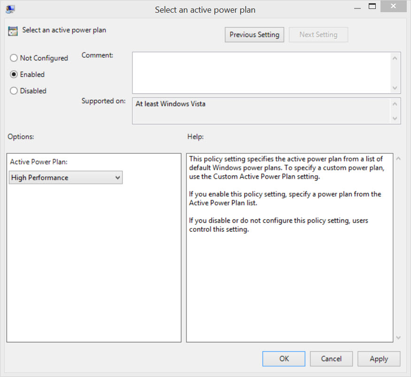Maximize the policy setting window

coord(372,7)
